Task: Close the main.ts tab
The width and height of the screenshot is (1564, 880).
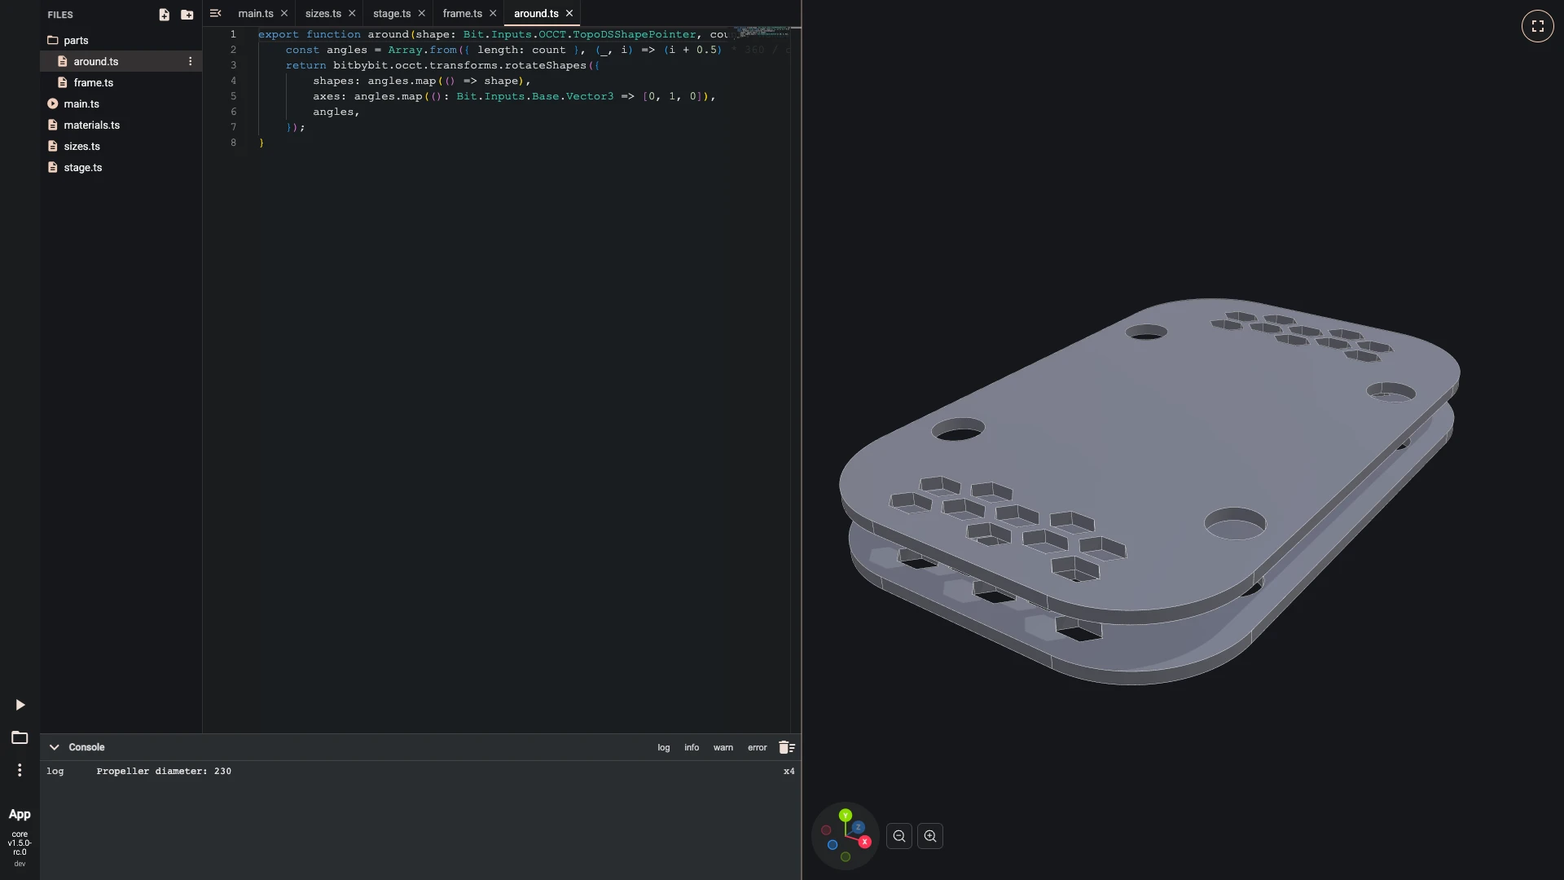Action: pos(284,13)
